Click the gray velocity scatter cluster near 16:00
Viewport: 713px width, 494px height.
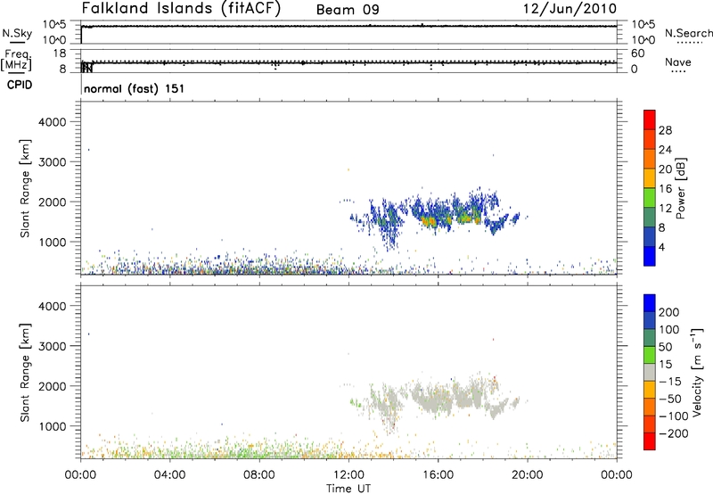coord(432,398)
